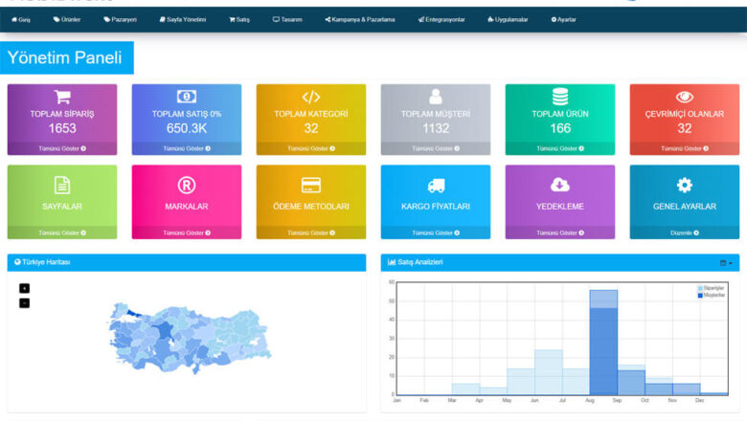Click the money icon on Toplam Satış card
Screen dimensions: 747x421
point(187,97)
